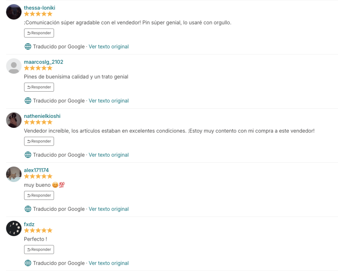
Task: Open the alex171174 username link
Action: (x=36, y=170)
